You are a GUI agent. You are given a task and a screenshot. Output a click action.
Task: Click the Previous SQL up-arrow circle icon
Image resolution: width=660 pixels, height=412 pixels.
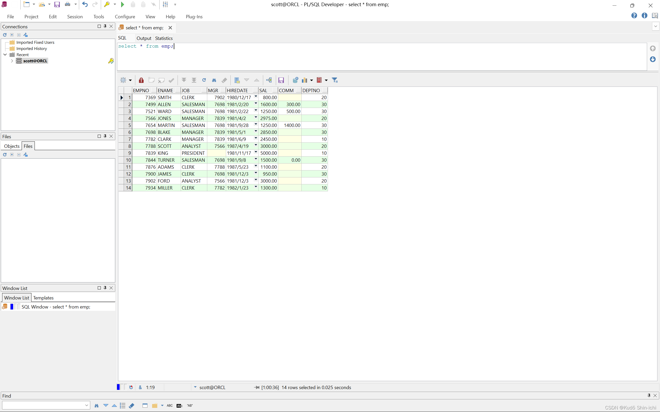(653, 48)
